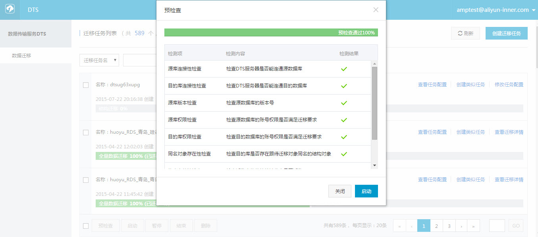This screenshot has height=237, width=538.
Task: Go to page 2 in pagination
Action: (x=436, y=226)
